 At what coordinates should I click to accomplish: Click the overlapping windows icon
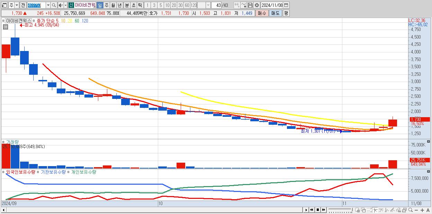pyautogui.click(x=363, y=210)
